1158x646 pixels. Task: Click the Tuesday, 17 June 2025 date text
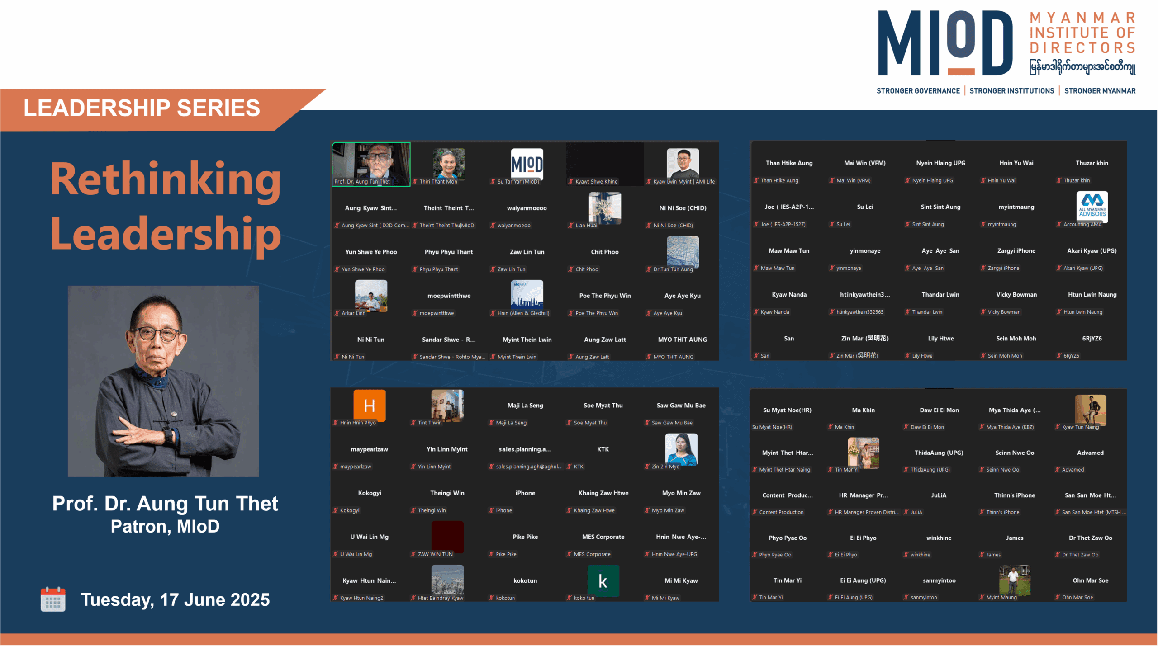click(175, 599)
